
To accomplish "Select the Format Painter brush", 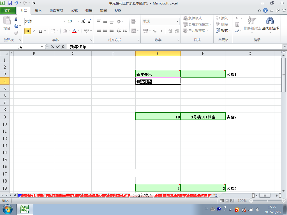I will 16,33.
